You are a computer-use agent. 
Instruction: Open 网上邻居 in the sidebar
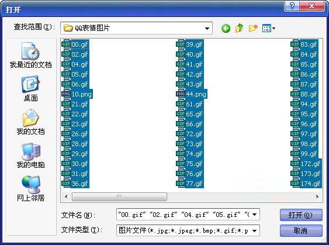(30, 188)
